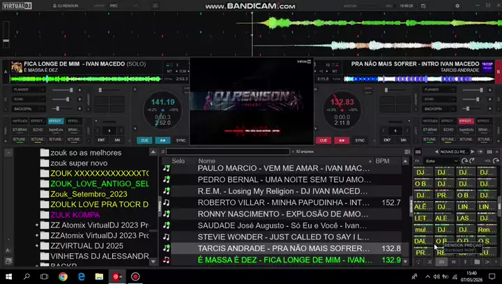Sort tracks by the BPM column header
This screenshot has height=284, width=502.
click(x=382, y=161)
